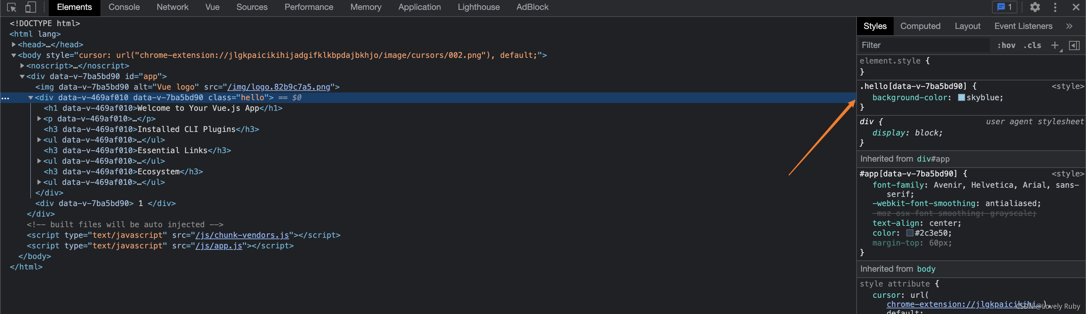Click the div#app inherited-from link
This screenshot has height=314, width=1086.
click(x=933, y=159)
